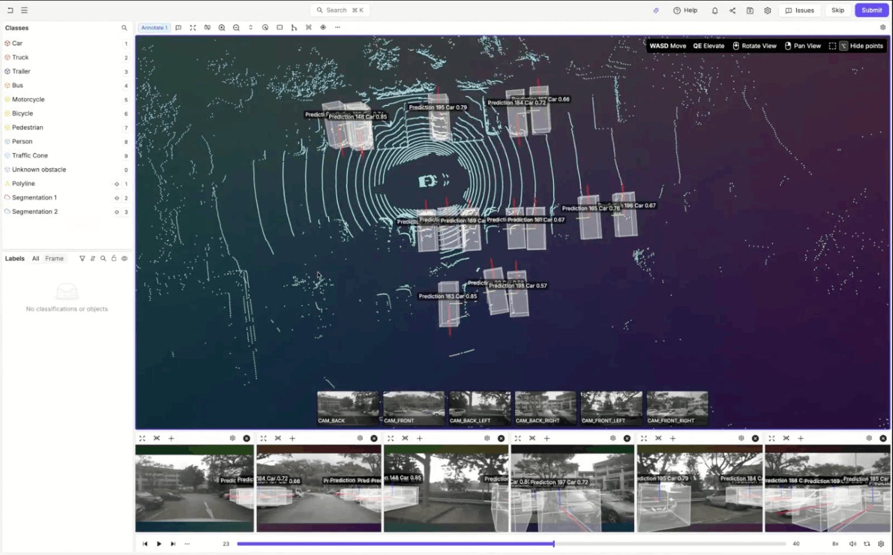Screen dimensions: 893x555
Task: Click the lock icon in the Labels panel
Action: click(114, 258)
